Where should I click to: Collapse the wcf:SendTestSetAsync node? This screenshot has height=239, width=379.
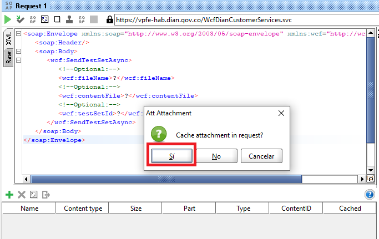coord(18,60)
